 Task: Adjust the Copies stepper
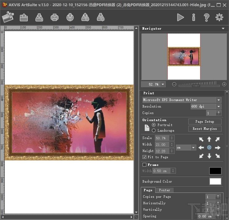[x=219, y=113]
